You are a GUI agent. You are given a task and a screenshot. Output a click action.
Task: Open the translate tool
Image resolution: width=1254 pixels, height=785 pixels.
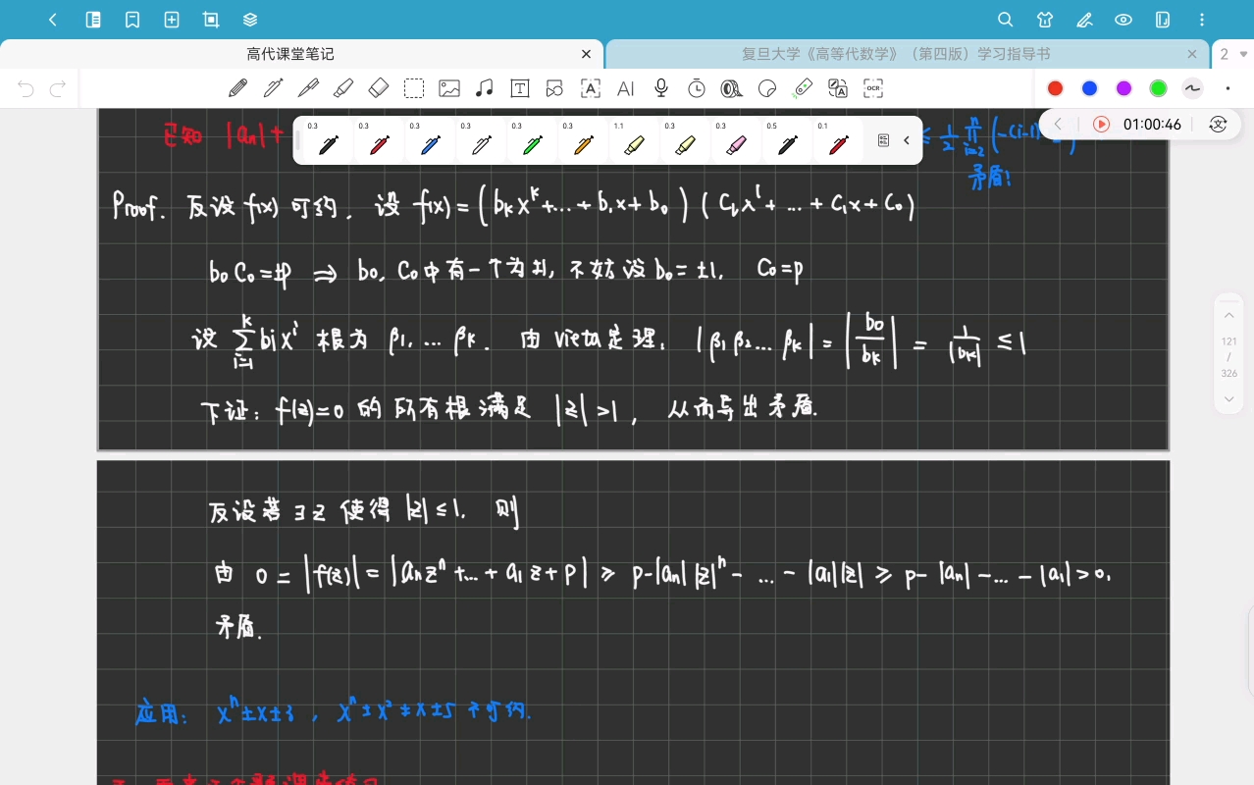pyautogui.click(x=838, y=88)
